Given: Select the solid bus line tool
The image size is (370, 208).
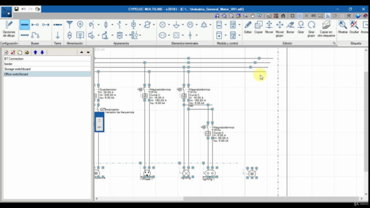Looking at the screenshot, I should pos(24,25).
